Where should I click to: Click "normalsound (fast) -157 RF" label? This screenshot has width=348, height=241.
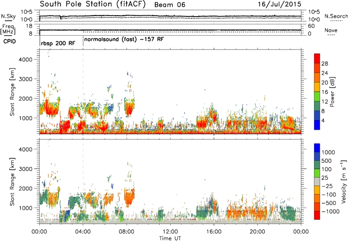click(124, 40)
